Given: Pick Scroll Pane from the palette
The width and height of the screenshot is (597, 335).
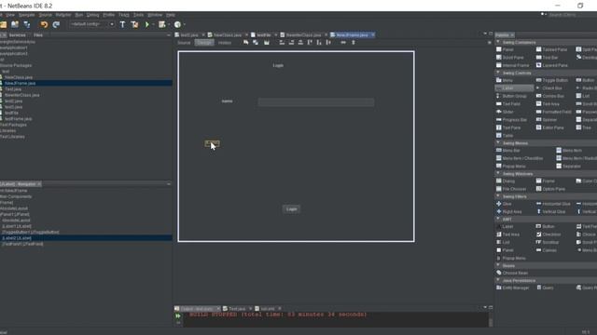Looking at the screenshot, I should (x=510, y=58).
